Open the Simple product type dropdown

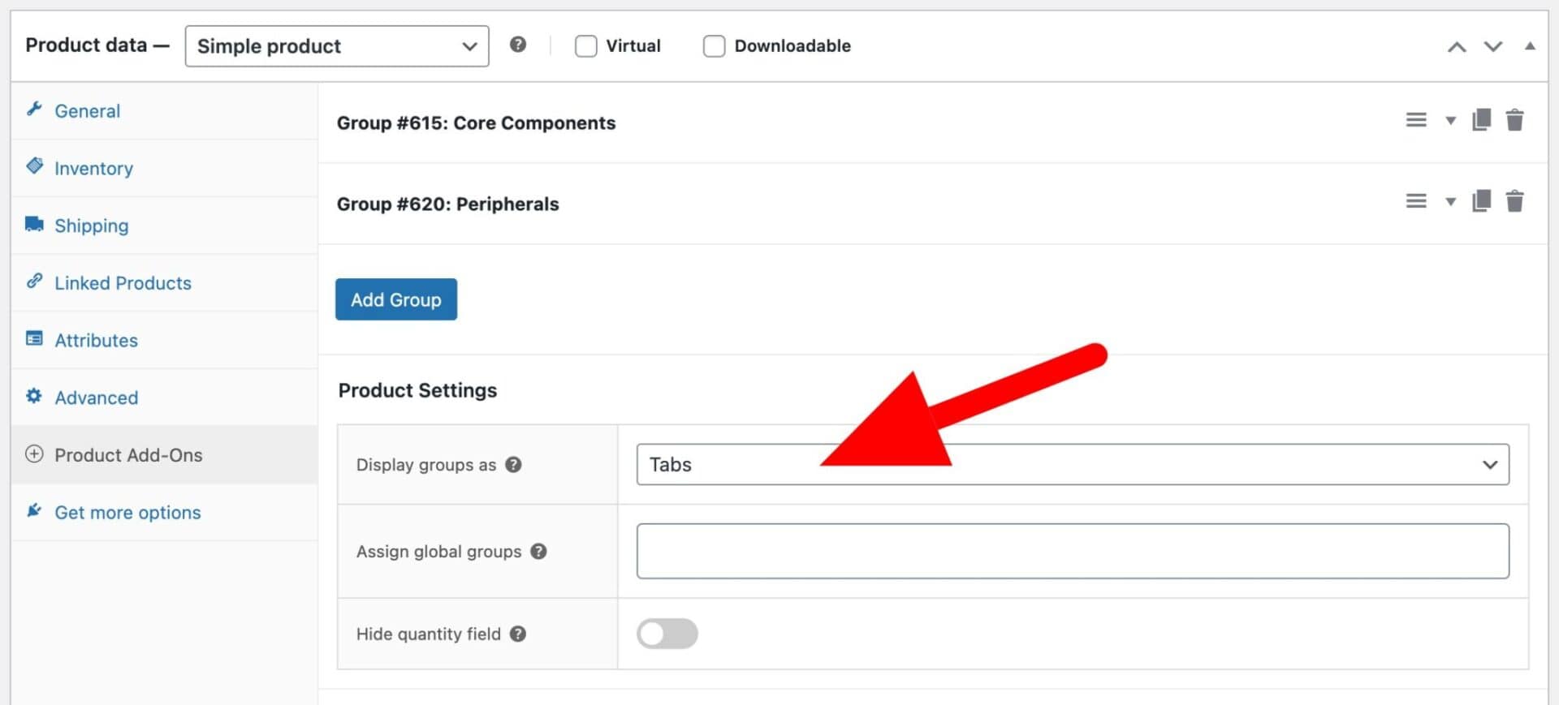pyautogui.click(x=336, y=46)
